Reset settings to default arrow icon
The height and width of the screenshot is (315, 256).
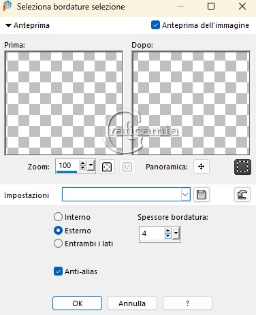(x=242, y=195)
